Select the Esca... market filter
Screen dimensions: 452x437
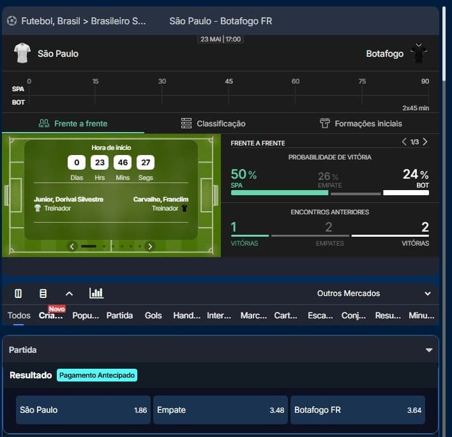click(320, 315)
